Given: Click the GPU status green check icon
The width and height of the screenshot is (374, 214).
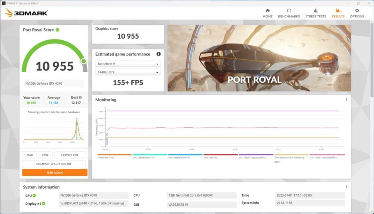Looking at the screenshot, I should [34, 195].
